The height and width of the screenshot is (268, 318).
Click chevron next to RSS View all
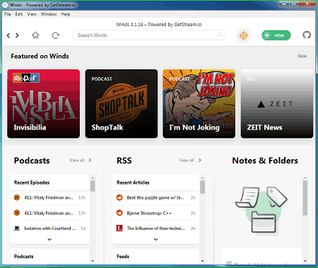[200, 161]
